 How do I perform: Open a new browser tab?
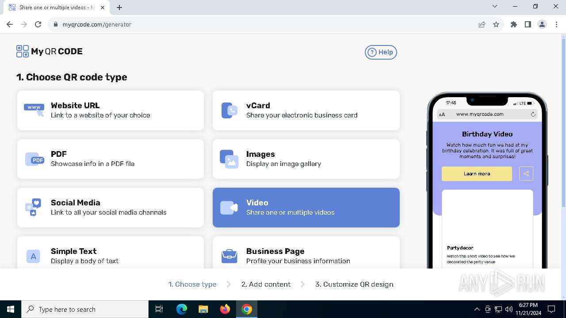tap(119, 8)
